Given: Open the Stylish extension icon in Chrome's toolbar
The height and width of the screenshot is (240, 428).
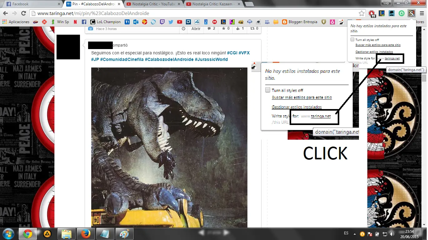Looking at the screenshot, I should pyautogui.click(x=411, y=13).
